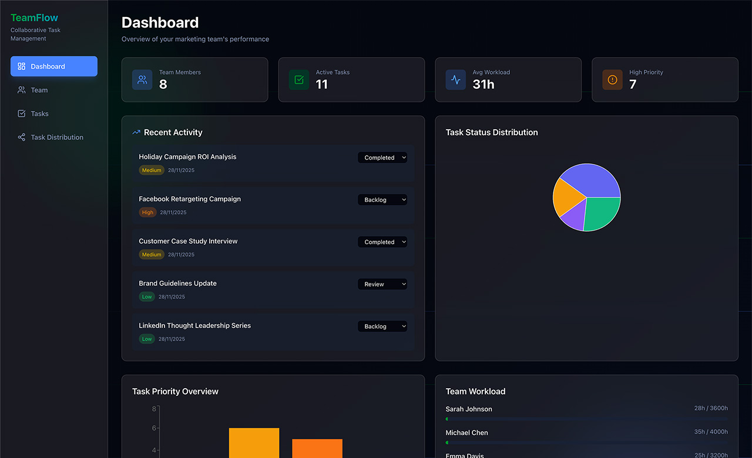The width and height of the screenshot is (752, 458).
Task: Open the Review dropdown for Brand Guidelines Update
Action: [382, 284]
